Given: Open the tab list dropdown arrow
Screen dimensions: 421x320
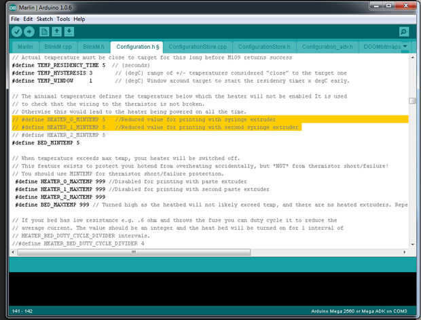Looking at the screenshot, I should point(405,46).
